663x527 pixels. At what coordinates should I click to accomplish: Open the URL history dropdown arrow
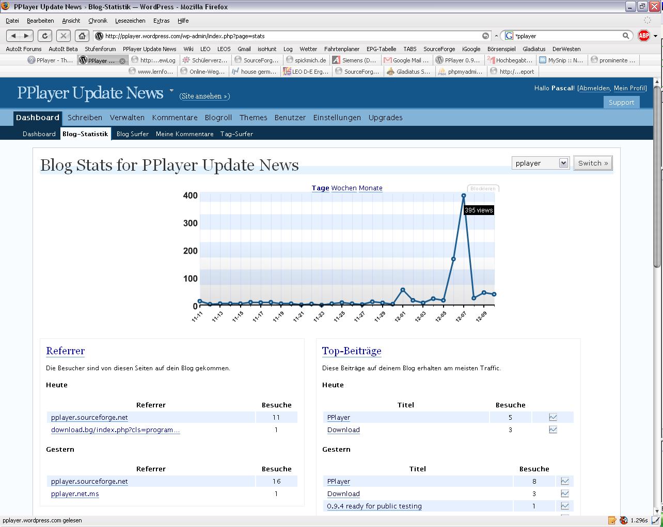(496, 36)
